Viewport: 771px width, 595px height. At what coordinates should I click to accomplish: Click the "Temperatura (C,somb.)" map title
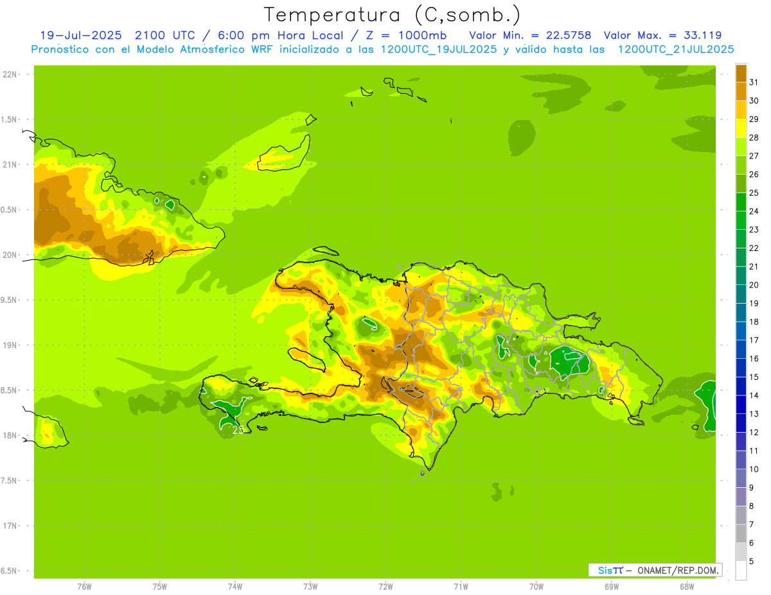click(393, 15)
